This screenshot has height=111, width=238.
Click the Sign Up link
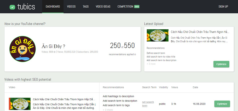click(223, 6)
